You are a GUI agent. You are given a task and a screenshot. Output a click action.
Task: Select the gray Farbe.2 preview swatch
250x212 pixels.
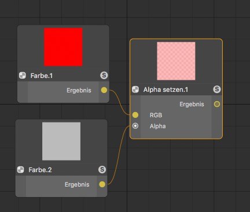(61, 142)
